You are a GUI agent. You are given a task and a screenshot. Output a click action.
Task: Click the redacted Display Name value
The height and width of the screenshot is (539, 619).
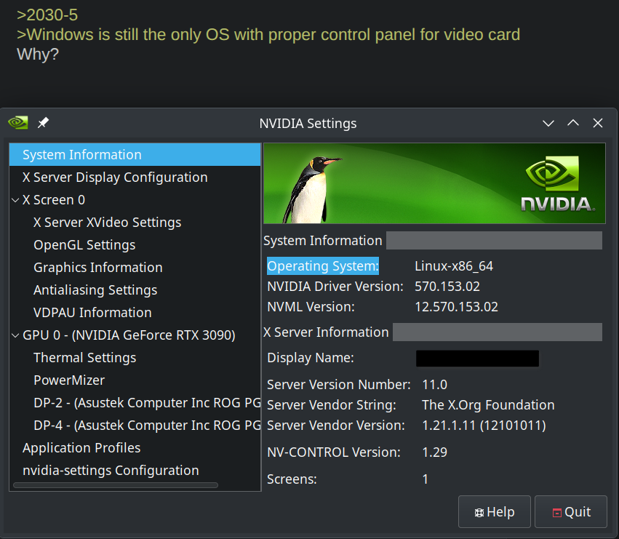click(x=477, y=358)
